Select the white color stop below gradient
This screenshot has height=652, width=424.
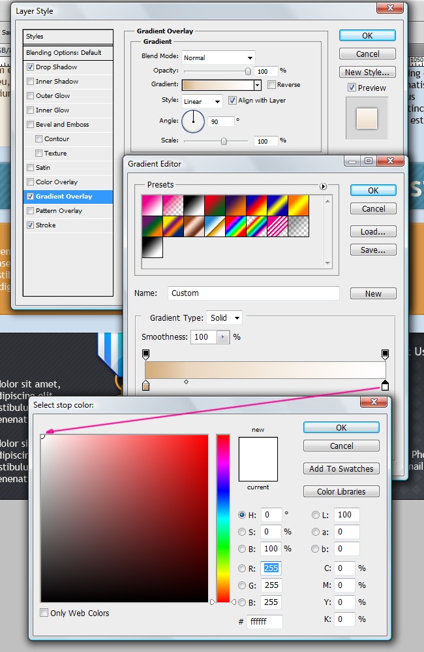pyautogui.click(x=385, y=385)
